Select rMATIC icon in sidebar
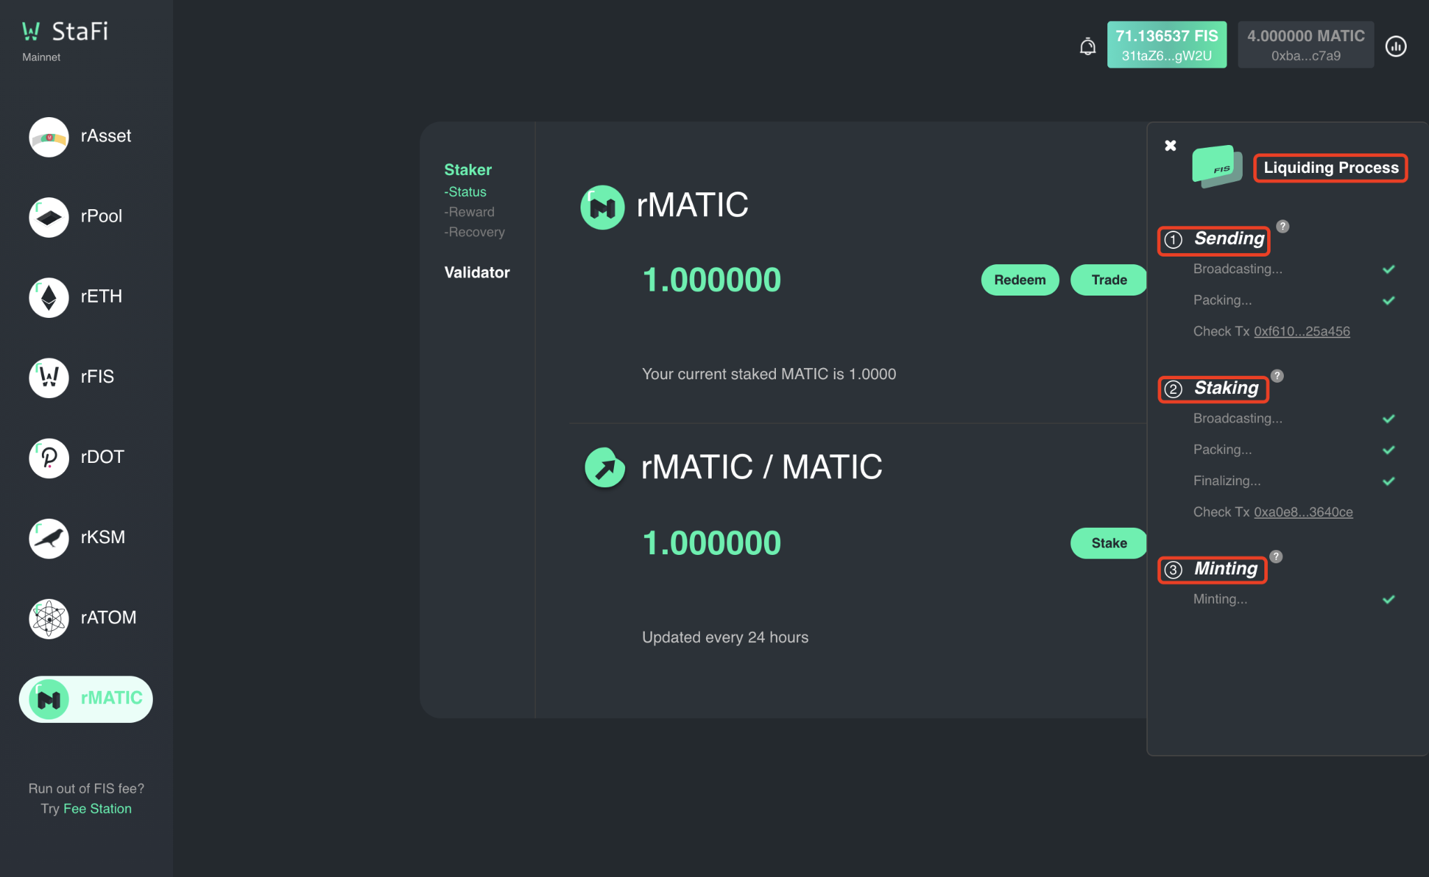This screenshot has width=1429, height=877. pyautogui.click(x=49, y=699)
